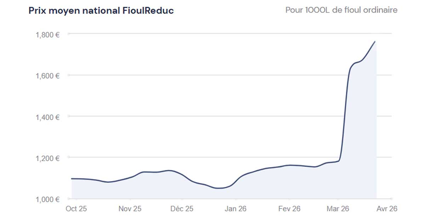Select the 1,000 € y-axis label
Screen dimensions: 425x222
pos(48,199)
